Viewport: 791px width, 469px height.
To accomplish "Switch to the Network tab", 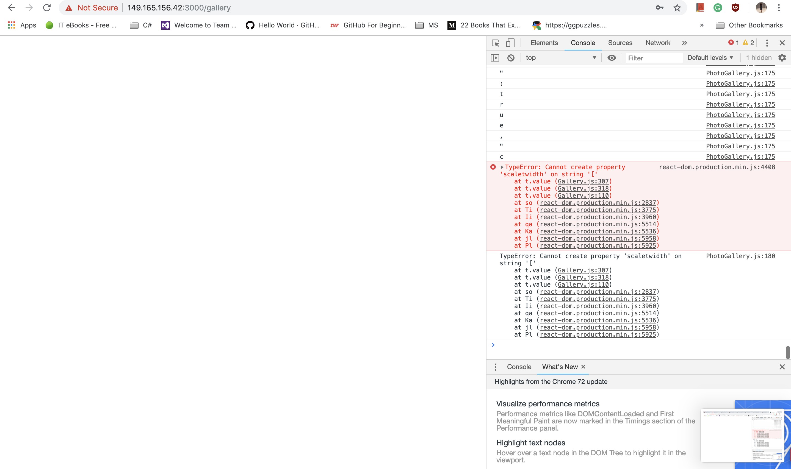I will click(657, 43).
